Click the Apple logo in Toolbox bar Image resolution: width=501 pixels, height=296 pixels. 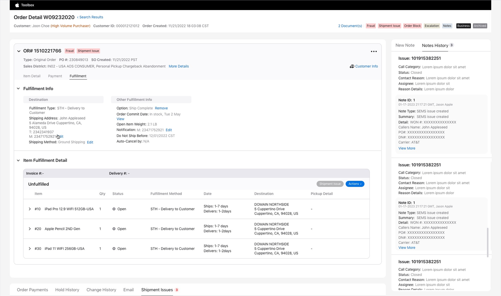pyautogui.click(x=17, y=5)
